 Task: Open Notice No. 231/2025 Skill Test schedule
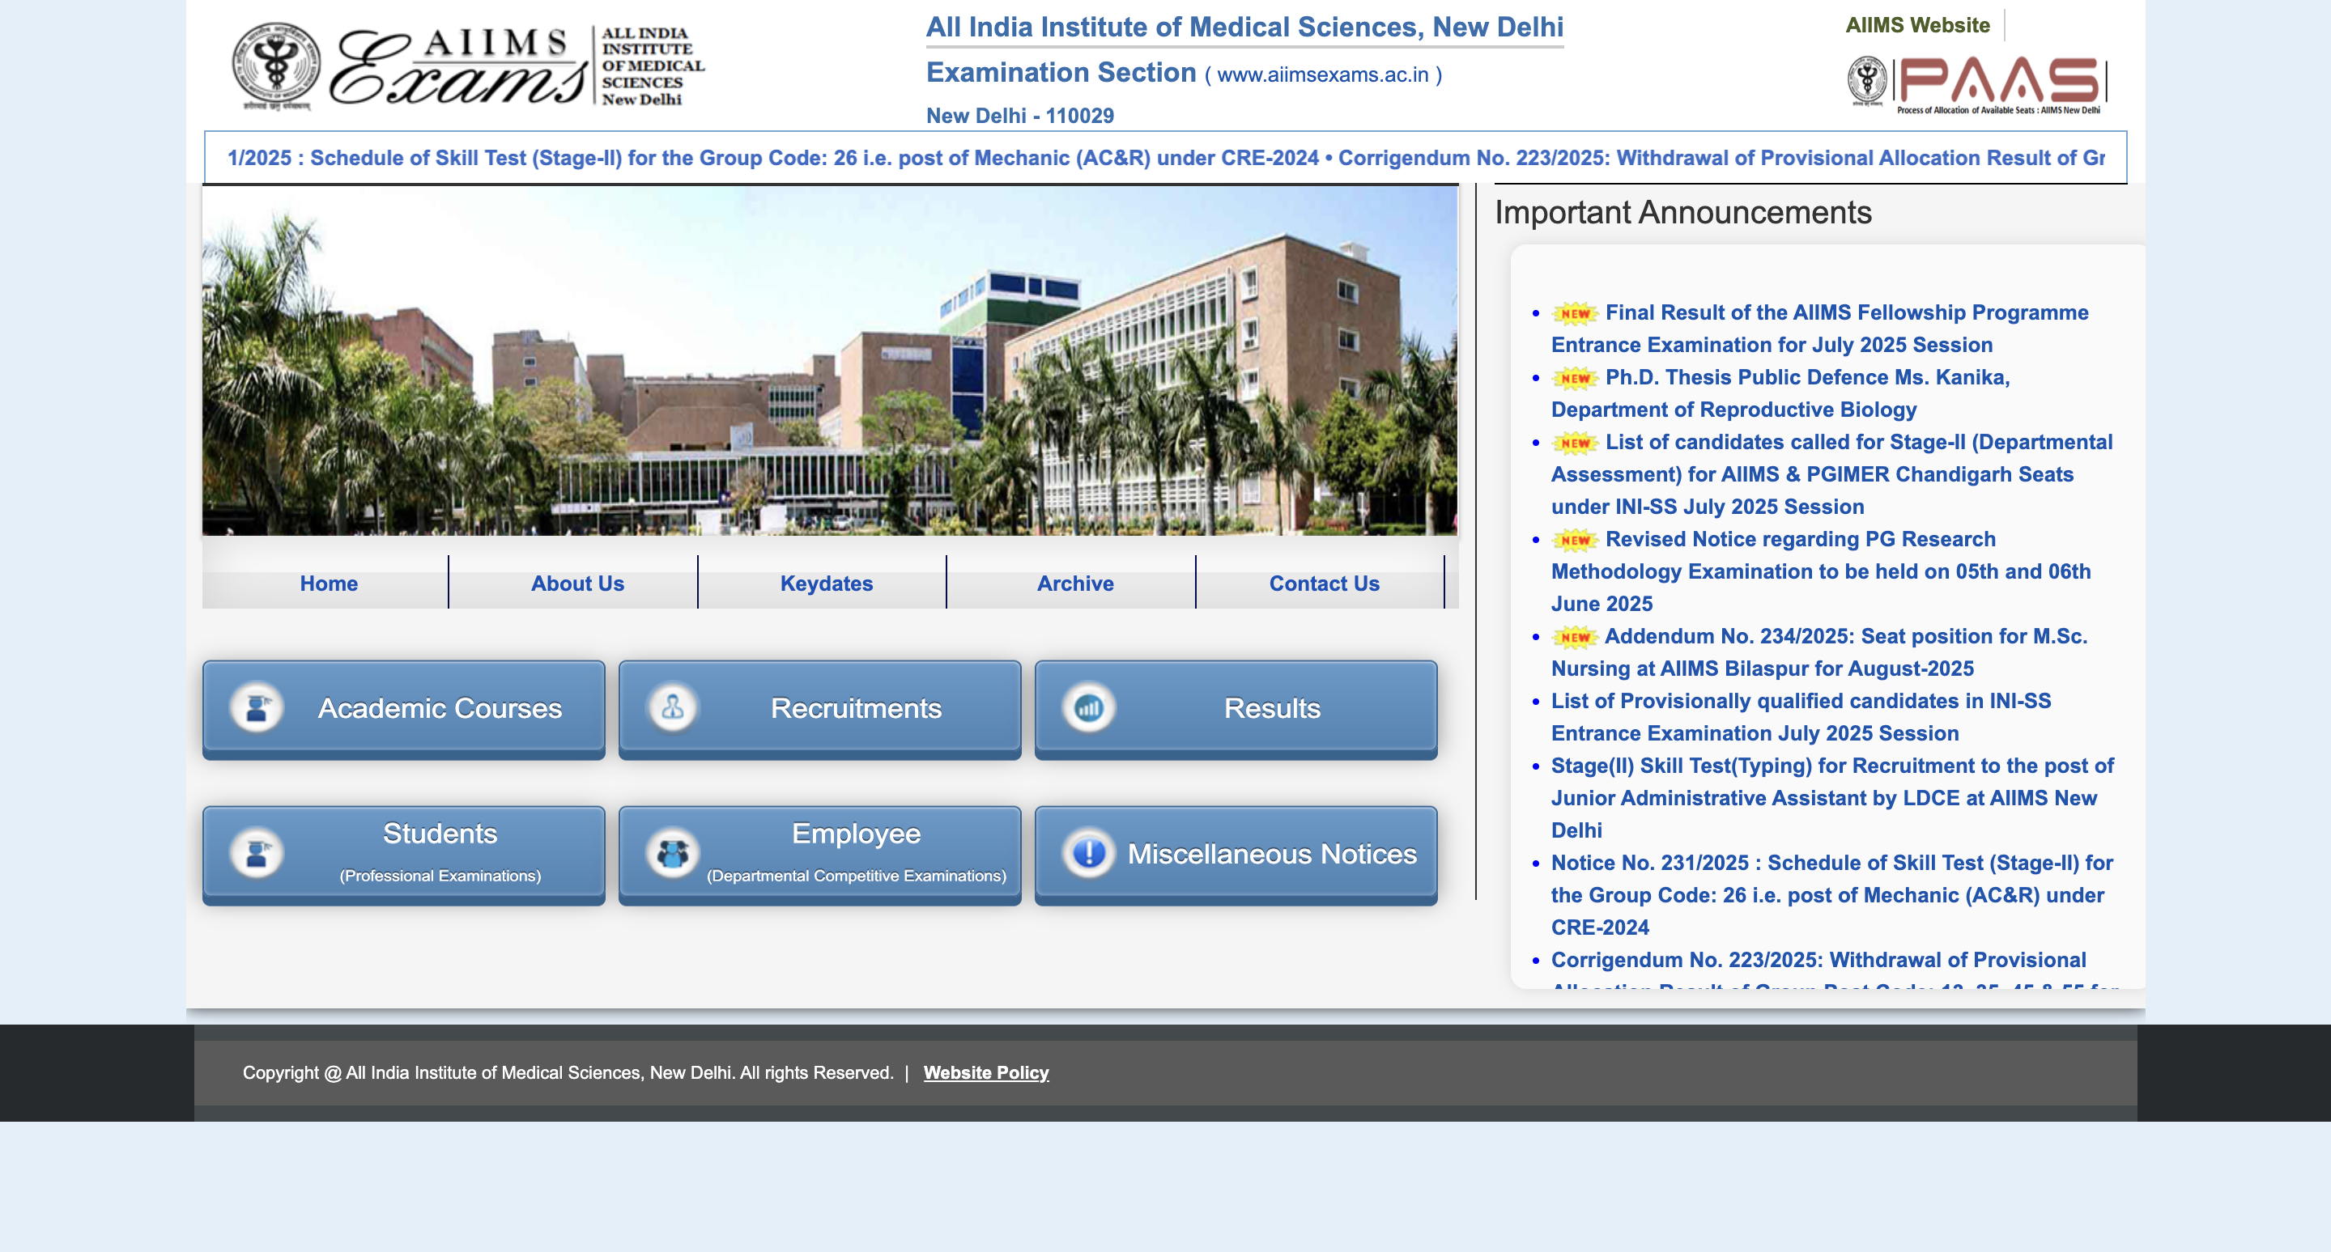[x=1831, y=894]
